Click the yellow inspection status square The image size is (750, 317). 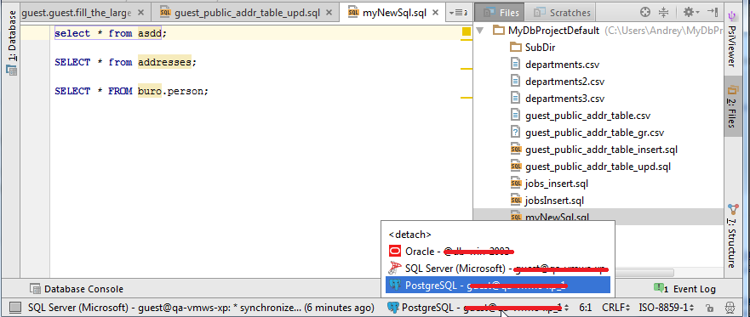[467, 32]
